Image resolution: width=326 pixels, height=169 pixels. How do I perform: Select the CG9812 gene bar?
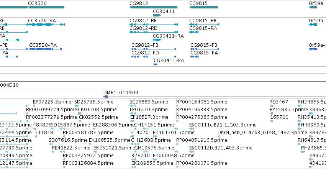click(154, 7)
